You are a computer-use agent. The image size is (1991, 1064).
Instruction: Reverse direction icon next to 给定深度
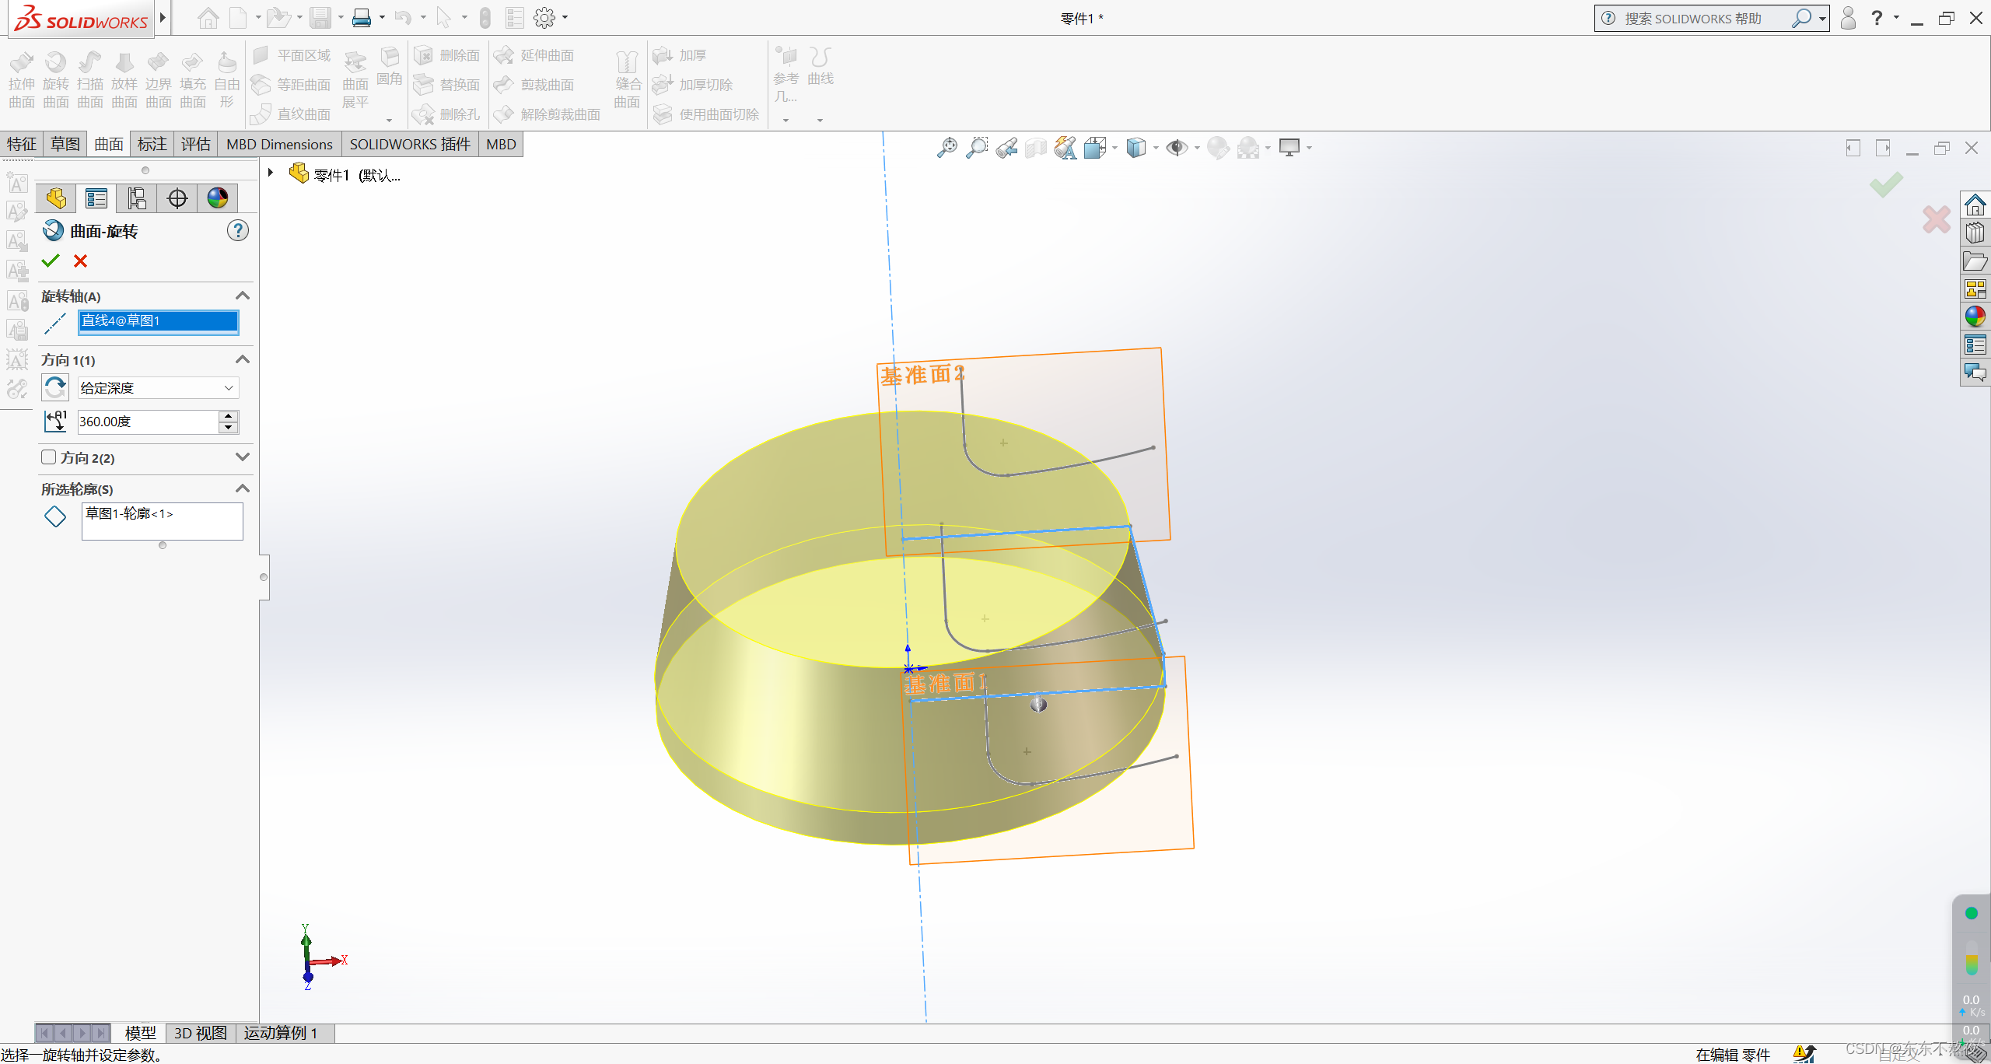tap(55, 387)
